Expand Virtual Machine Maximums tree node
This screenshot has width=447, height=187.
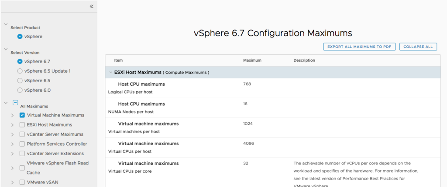pos(12,115)
